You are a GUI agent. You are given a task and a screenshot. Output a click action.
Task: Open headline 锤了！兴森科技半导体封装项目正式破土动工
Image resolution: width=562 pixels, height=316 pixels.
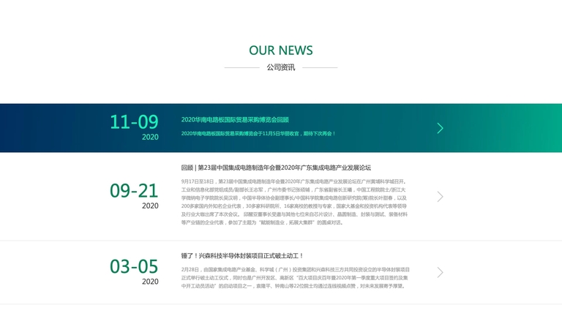pos(242,256)
